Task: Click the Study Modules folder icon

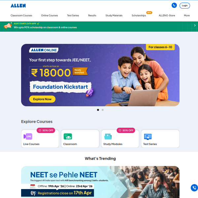Action: (x=108, y=137)
